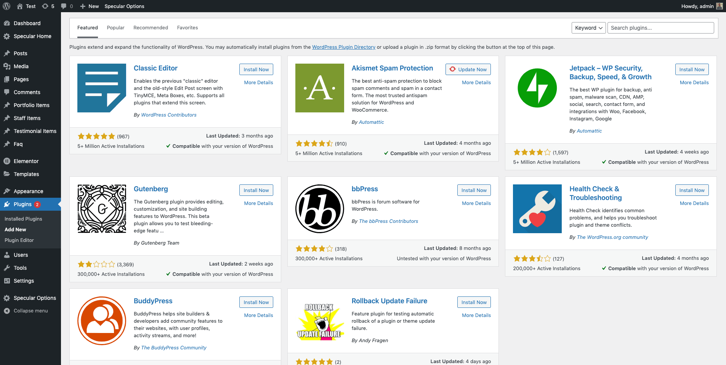
Task: Click the Comments bubble icon in sidebar
Action: 7,92
